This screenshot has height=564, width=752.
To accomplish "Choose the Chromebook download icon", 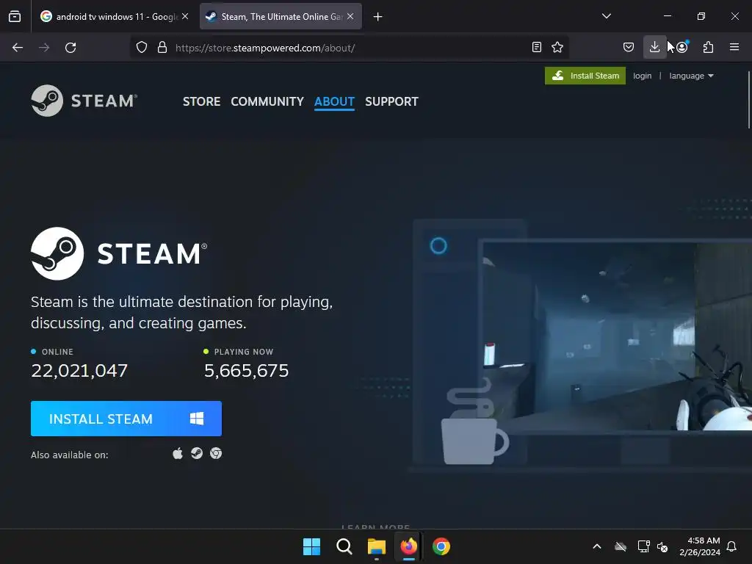I will tap(216, 453).
